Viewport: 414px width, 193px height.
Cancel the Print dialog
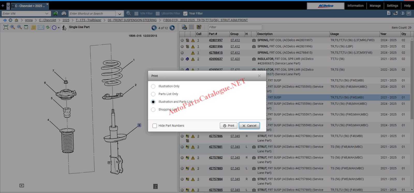click(x=249, y=126)
